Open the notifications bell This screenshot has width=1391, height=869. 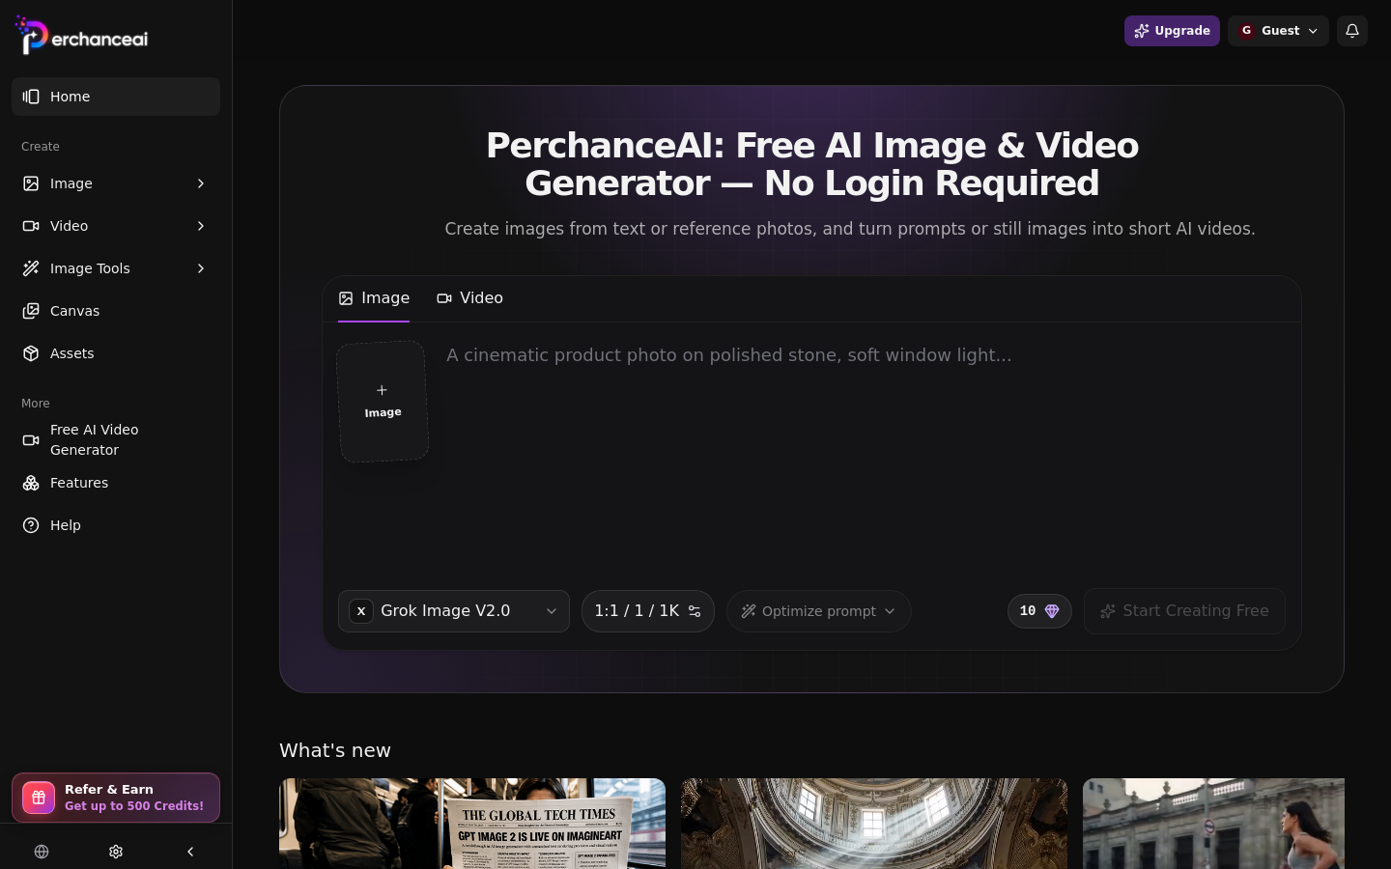[x=1352, y=31]
